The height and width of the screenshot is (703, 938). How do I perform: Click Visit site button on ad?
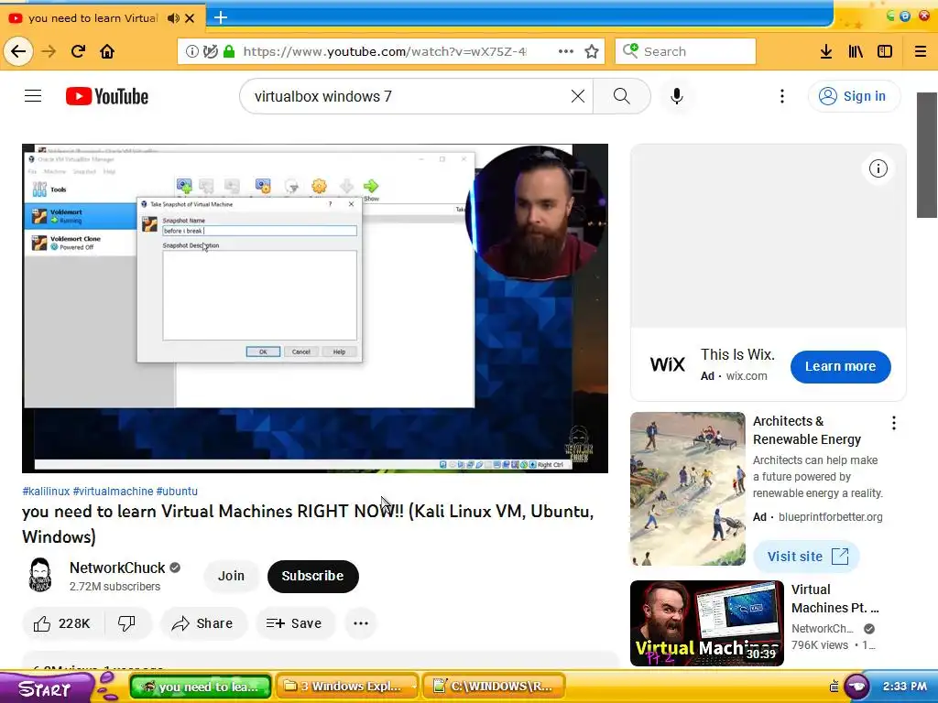tap(806, 557)
